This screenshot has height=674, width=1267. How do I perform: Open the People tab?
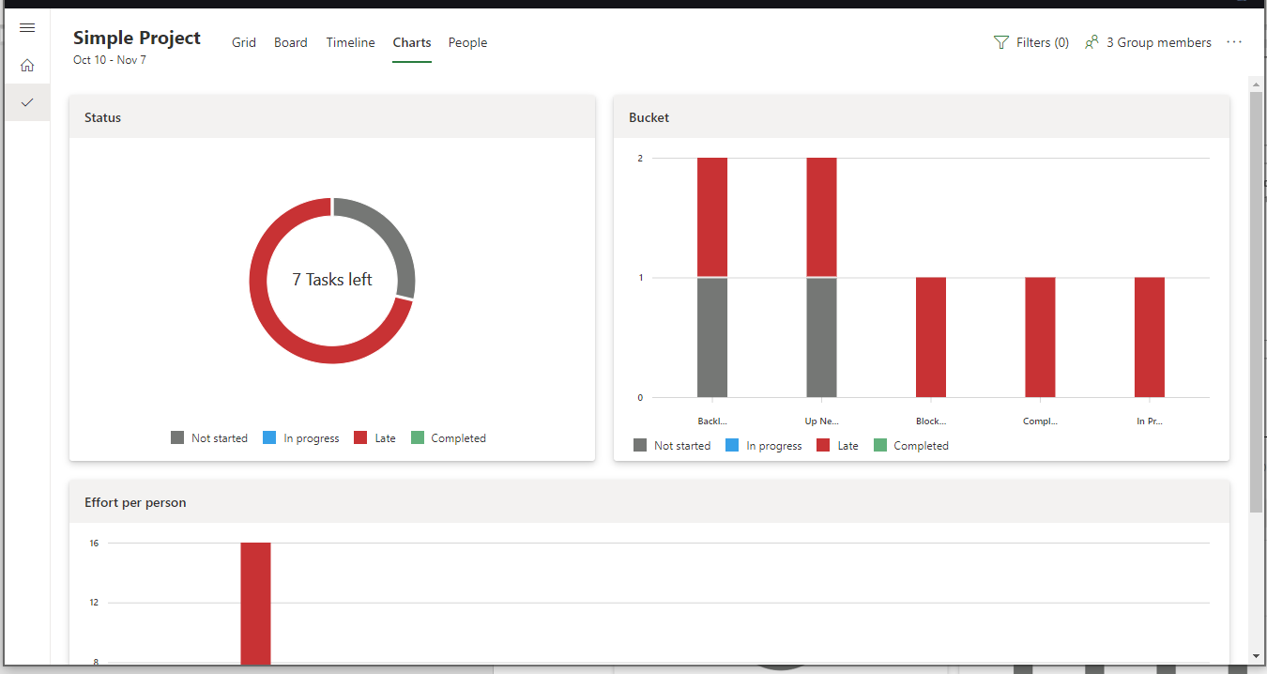467,42
